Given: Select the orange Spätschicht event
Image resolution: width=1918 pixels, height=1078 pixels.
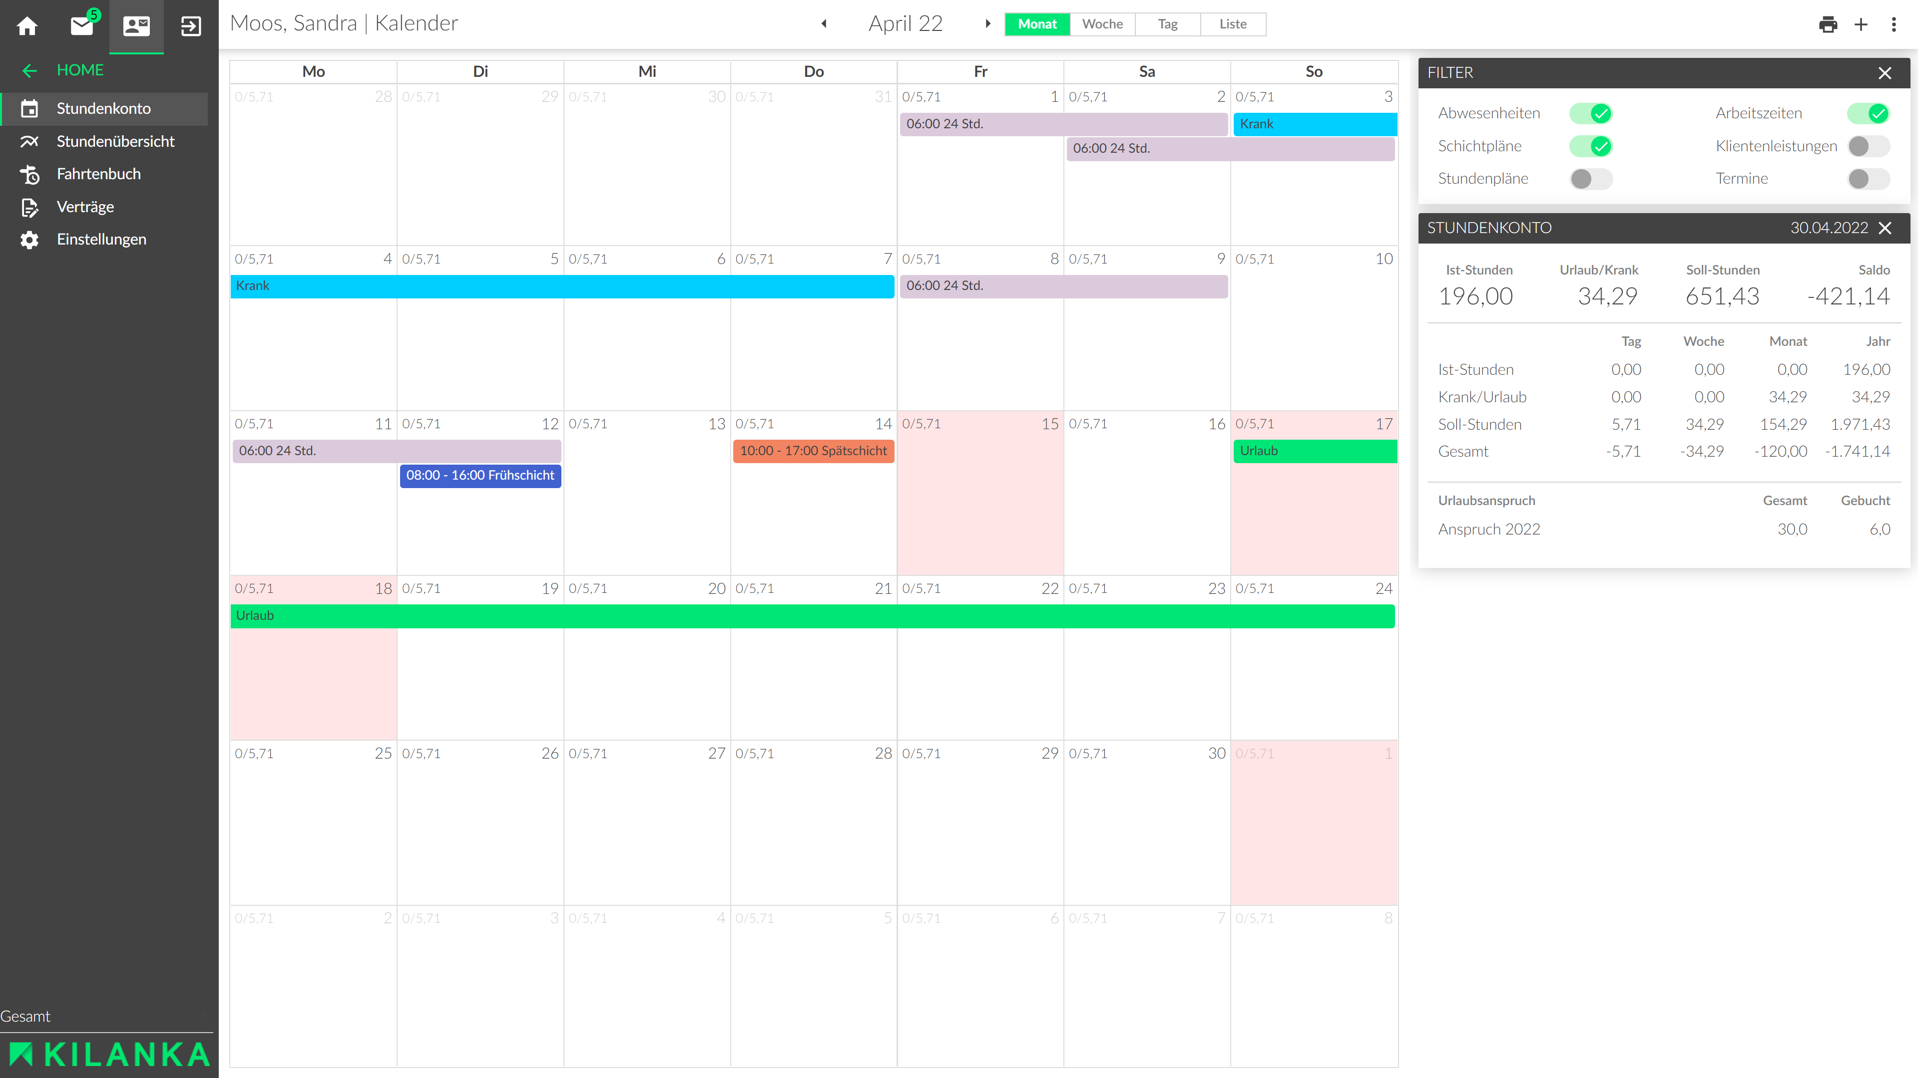Looking at the screenshot, I should [813, 451].
